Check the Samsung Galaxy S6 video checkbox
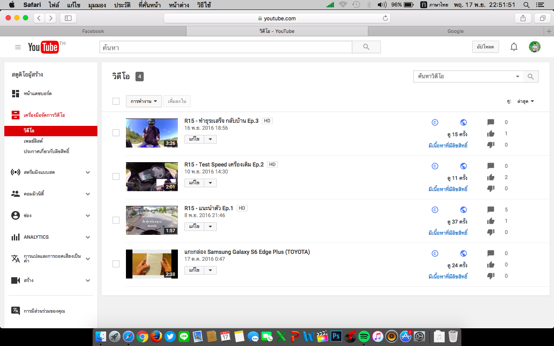This screenshot has height=346, width=554. (x=116, y=264)
